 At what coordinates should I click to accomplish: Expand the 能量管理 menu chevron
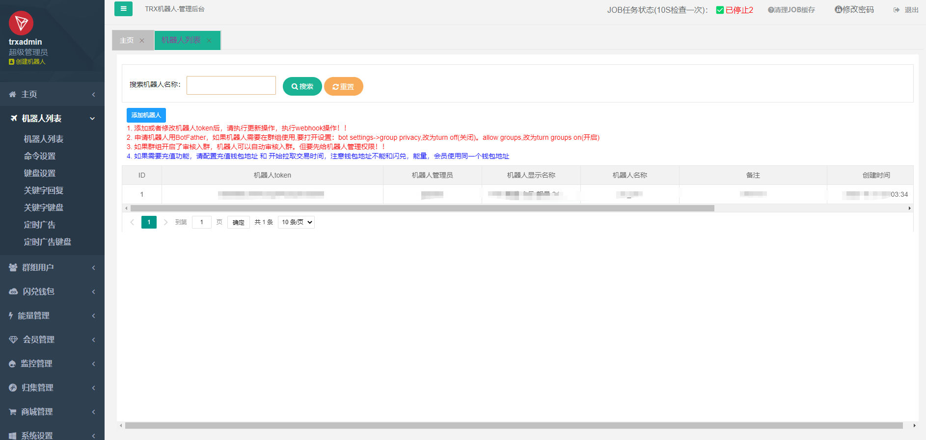tap(93, 316)
